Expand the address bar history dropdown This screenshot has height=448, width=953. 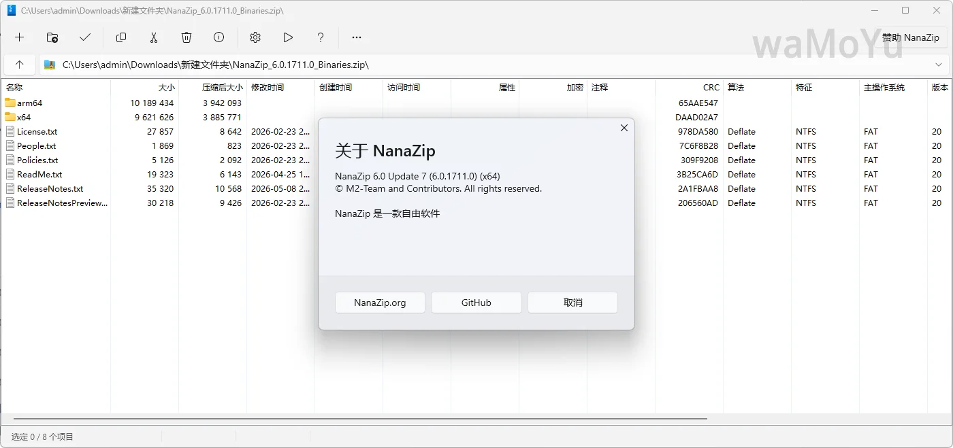click(939, 65)
